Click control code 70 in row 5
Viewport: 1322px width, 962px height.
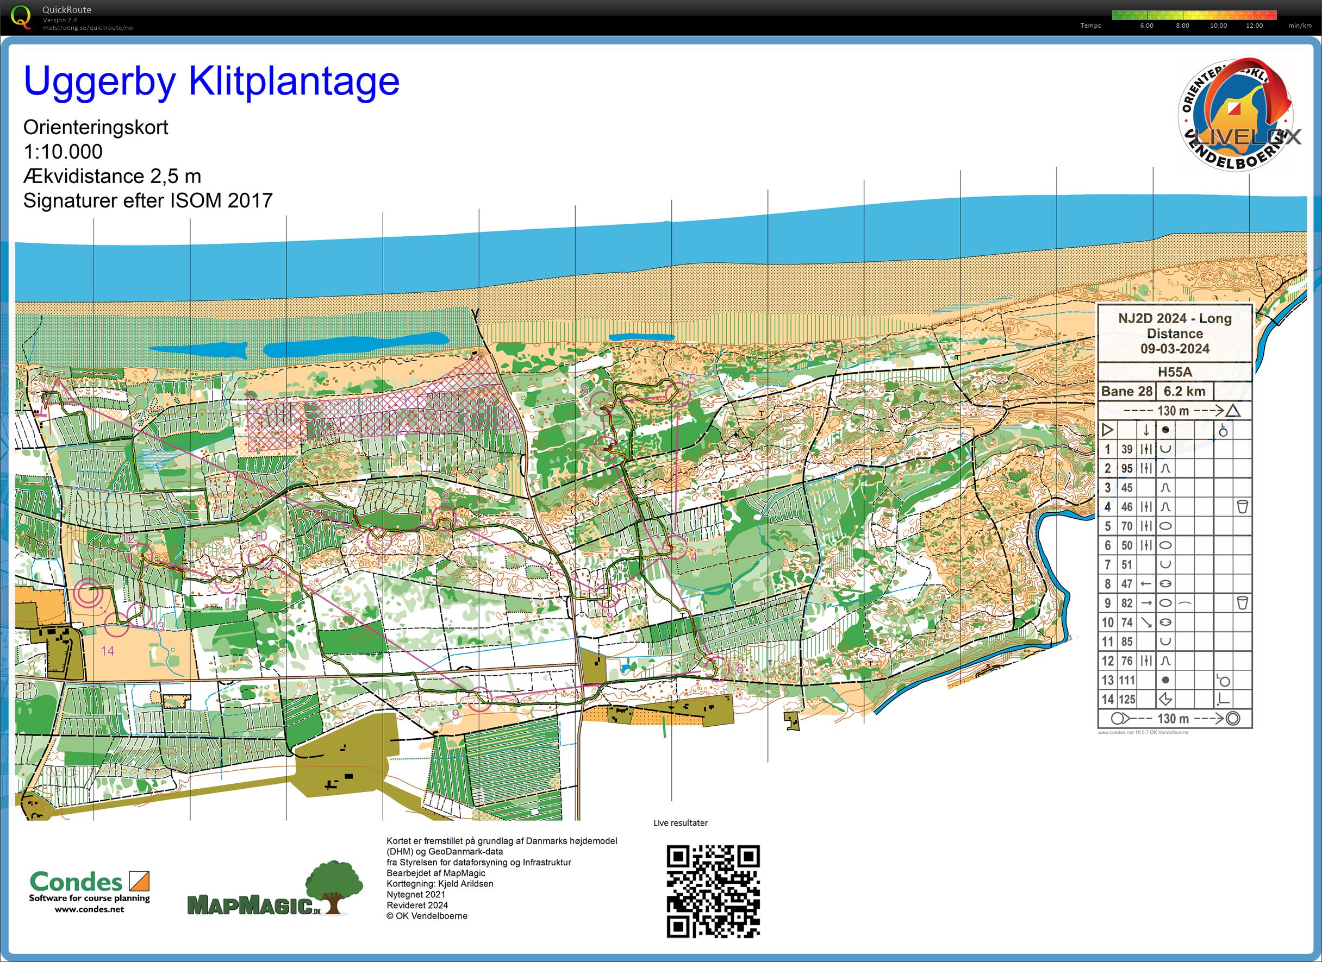pyautogui.click(x=1127, y=526)
